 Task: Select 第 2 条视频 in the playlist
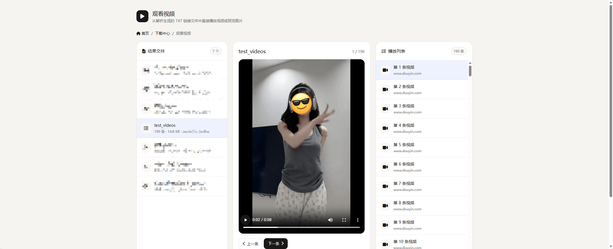[422, 89]
